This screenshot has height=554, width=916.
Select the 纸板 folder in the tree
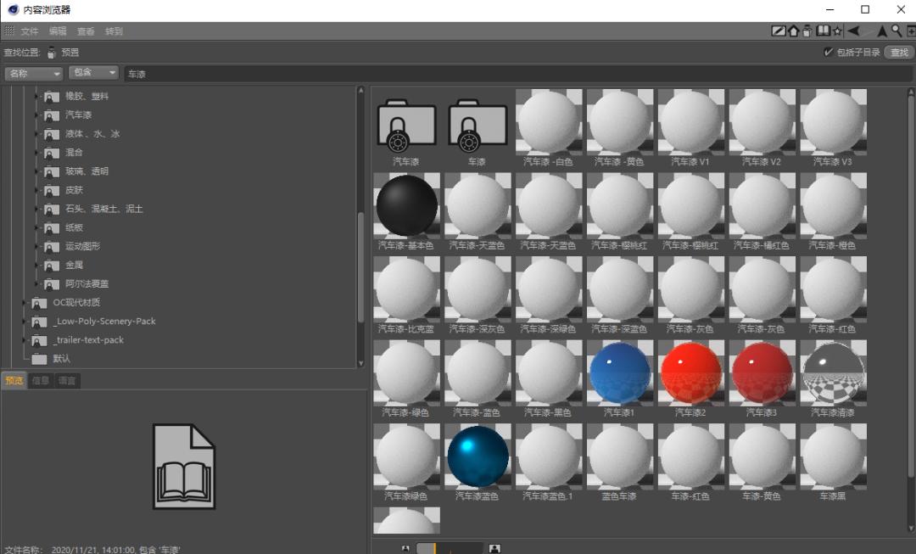pos(74,227)
